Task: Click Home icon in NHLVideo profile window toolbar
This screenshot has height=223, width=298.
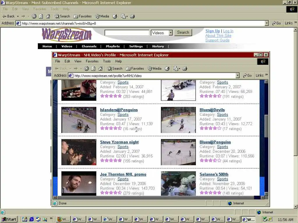Action: [x=100, y=69]
